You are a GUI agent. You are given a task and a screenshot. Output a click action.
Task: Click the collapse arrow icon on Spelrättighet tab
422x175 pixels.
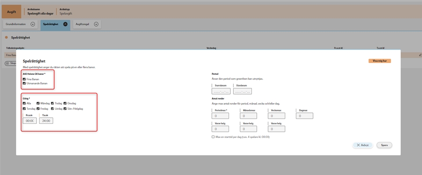65,24
